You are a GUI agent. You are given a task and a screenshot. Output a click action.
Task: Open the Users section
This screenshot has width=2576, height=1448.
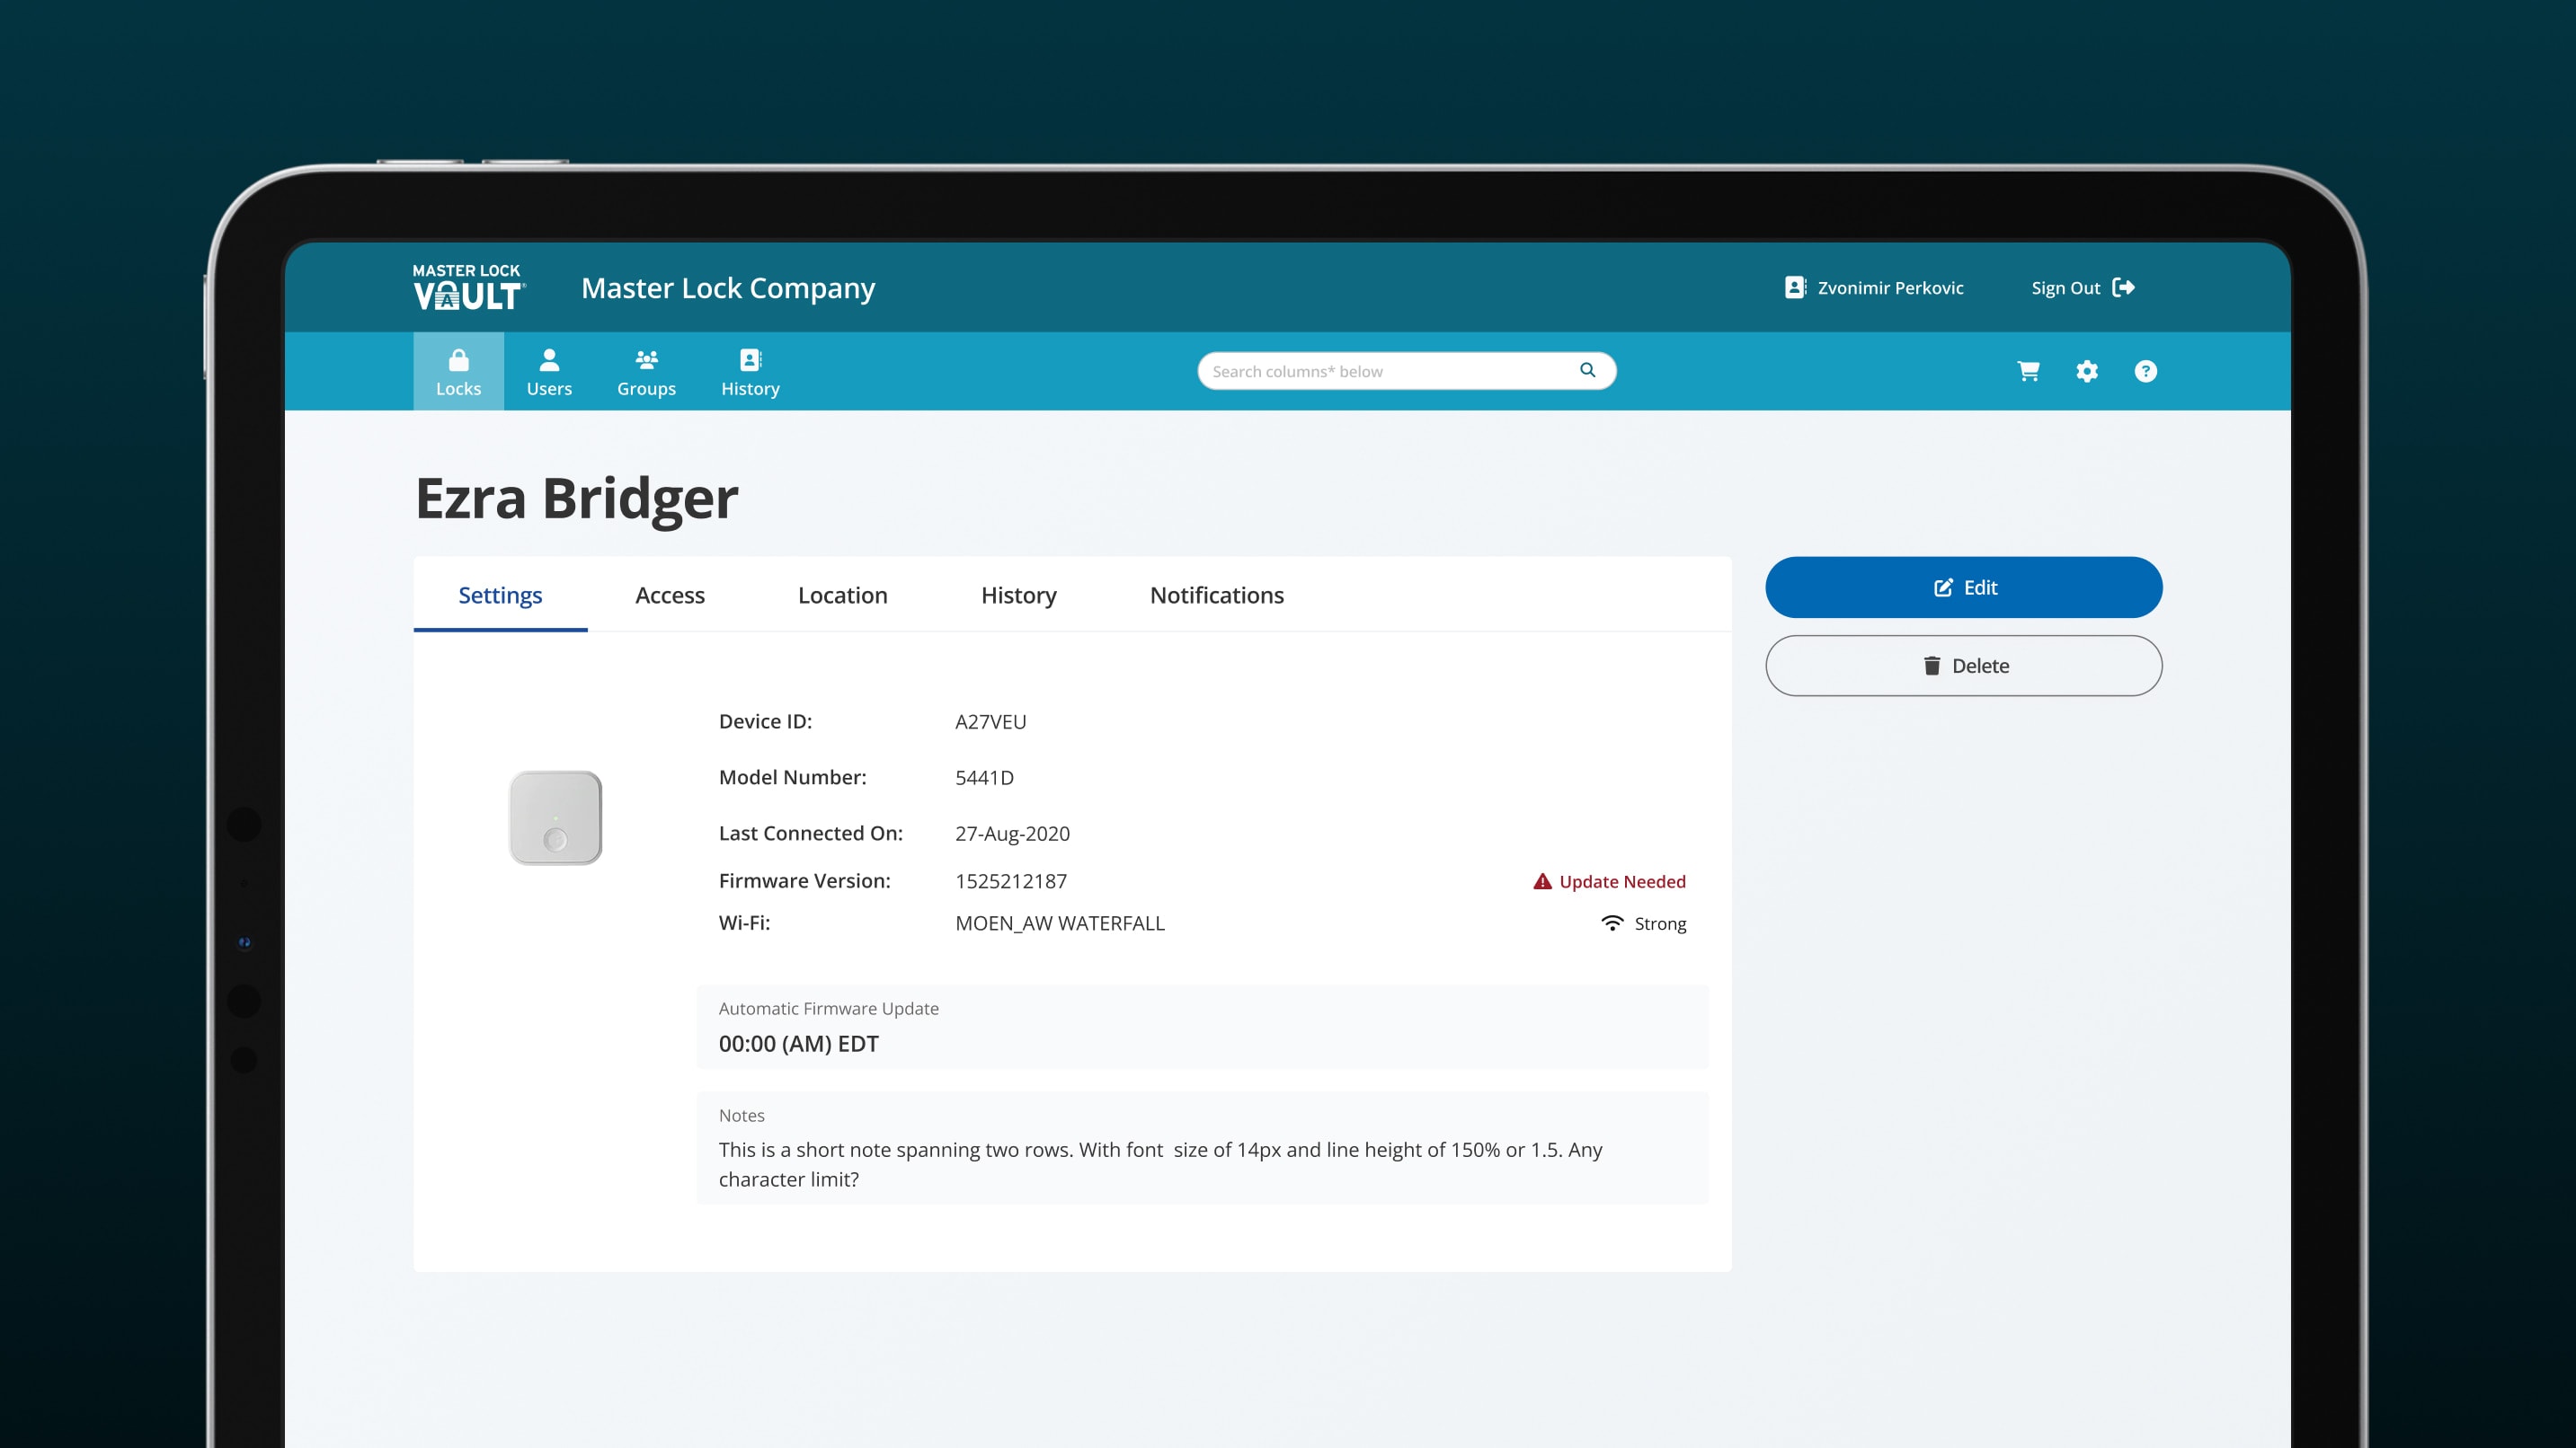click(x=549, y=372)
